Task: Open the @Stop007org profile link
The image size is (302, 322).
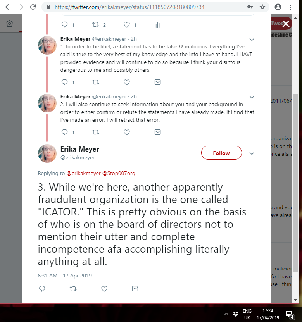Action: coord(119,173)
